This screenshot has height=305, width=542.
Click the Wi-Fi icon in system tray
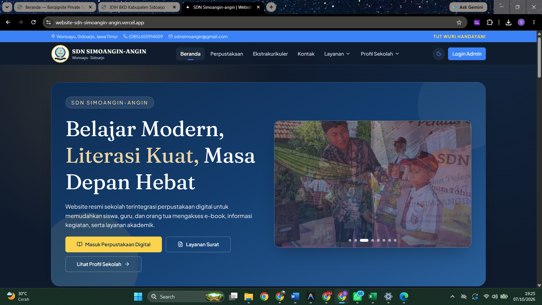[x=486, y=297]
